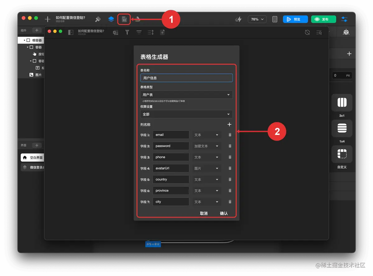373x276 pixels.
Task: Click 确认 to confirm the table generator
Action: coord(224,213)
